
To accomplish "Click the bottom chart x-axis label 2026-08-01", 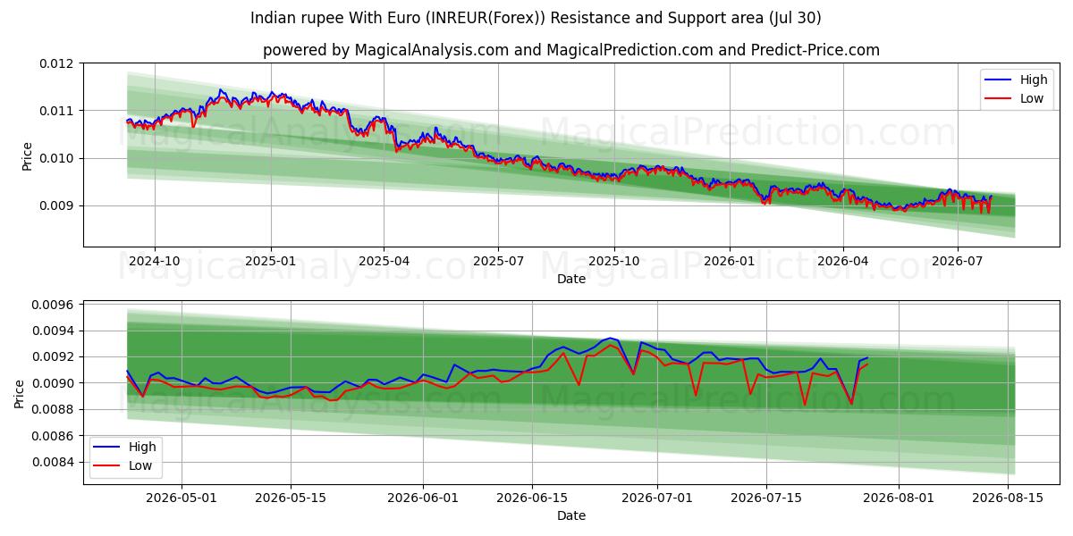I will tap(900, 498).
